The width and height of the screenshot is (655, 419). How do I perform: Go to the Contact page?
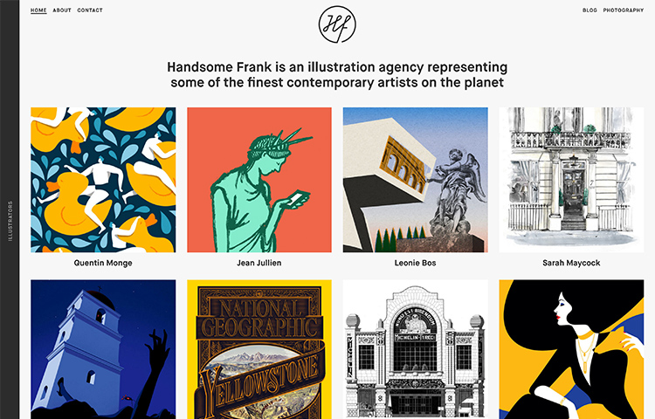click(x=90, y=10)
